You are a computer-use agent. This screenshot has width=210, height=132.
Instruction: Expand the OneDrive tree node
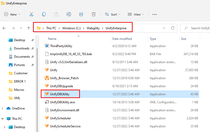pos(3,108)
